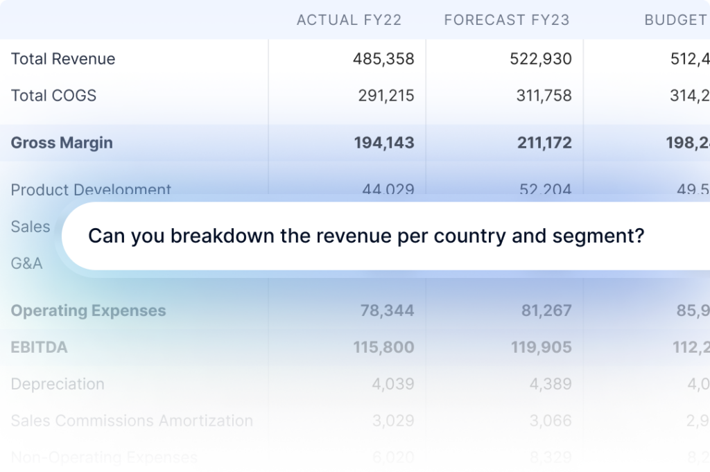The width and height of the screenshot is (710, 472).
Task: Click the revenue breakdown question input field
Action: point(365,236)
